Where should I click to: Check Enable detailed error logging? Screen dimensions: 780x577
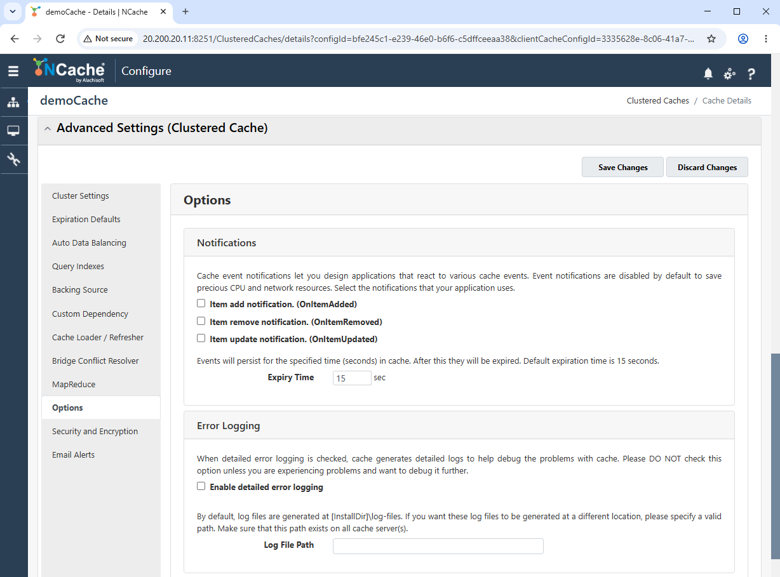point(201,487)
